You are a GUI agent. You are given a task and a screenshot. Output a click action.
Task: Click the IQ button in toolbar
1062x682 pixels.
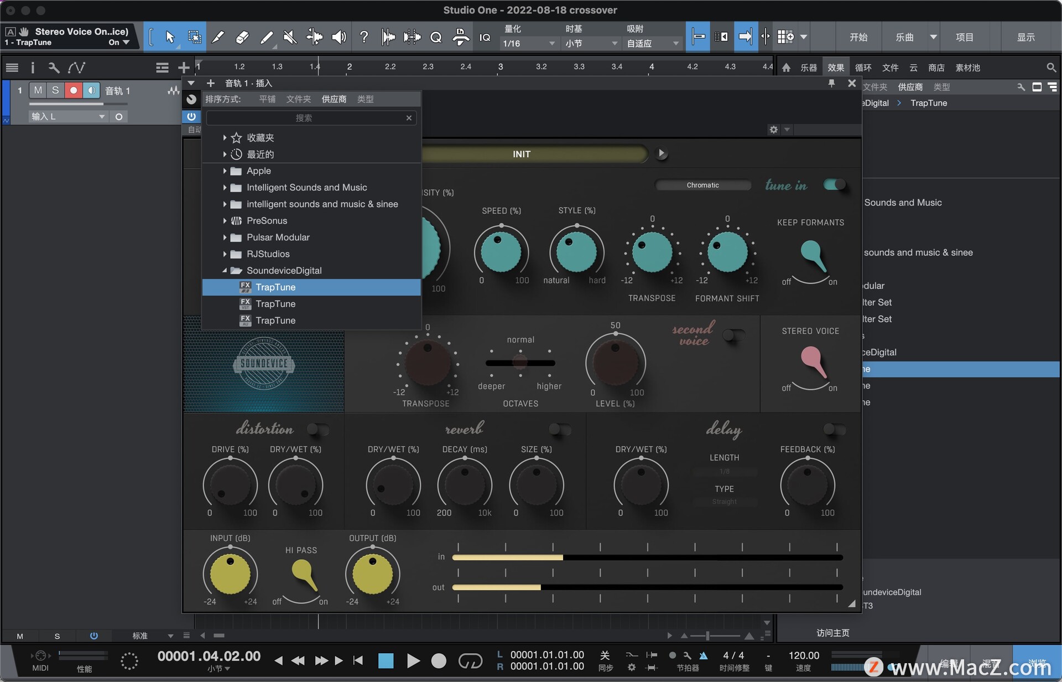(485, 37)
